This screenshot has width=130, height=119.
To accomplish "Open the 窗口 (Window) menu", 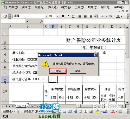I will click(106, 7).
